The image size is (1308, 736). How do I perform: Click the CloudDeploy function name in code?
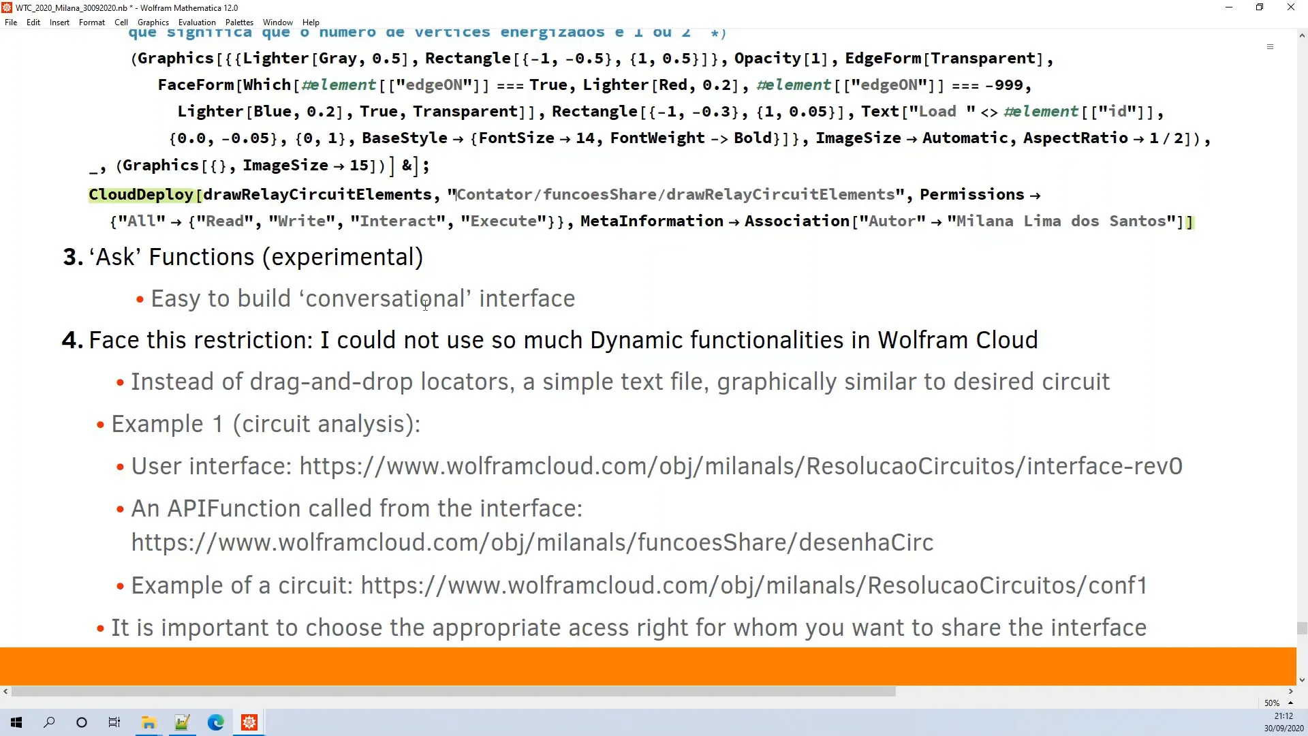141,195
